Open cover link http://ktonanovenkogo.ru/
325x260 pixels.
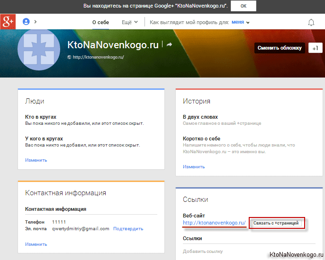pyautogui.click(x=98, y=57)
